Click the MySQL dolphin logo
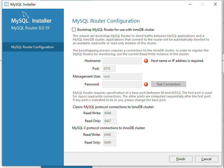Screen dimensions: 224x168 [25, 15]
